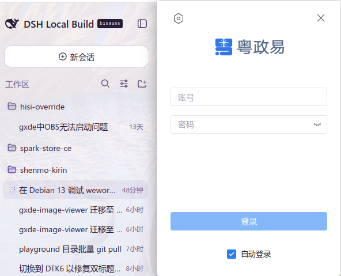341x276 pixels.
Task: Click the DSH Local Build title
Action: [59, 24]
